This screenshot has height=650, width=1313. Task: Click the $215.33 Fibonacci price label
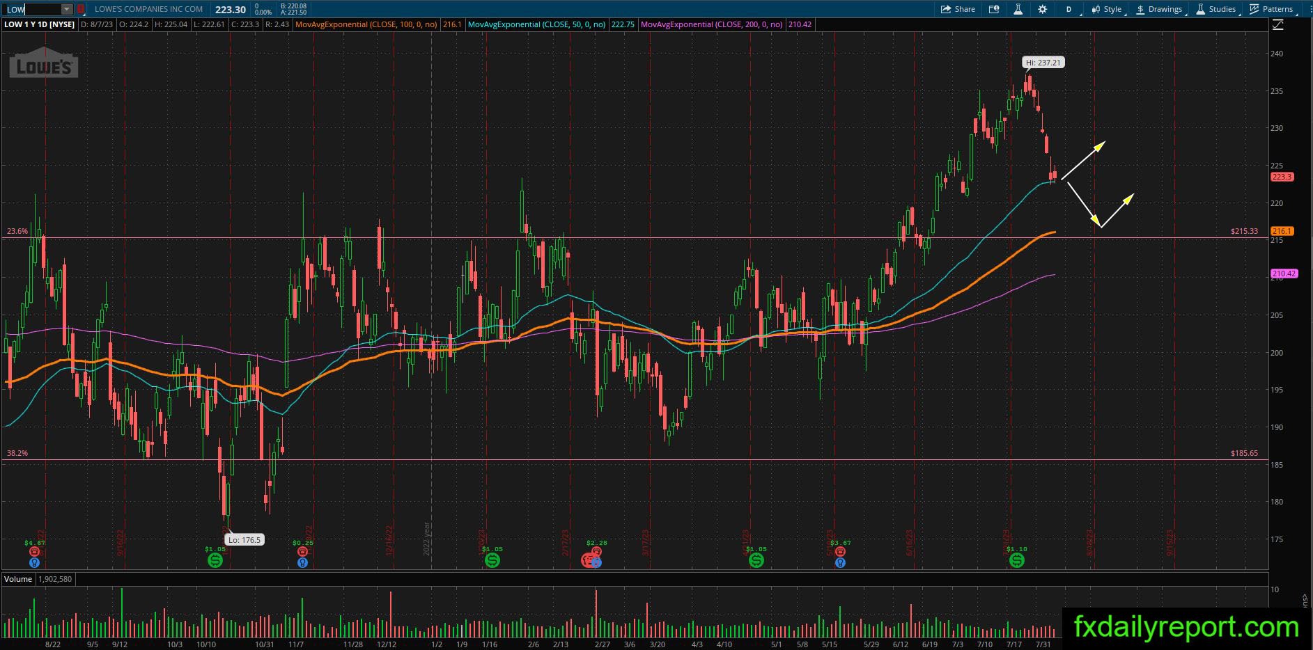1244,231
